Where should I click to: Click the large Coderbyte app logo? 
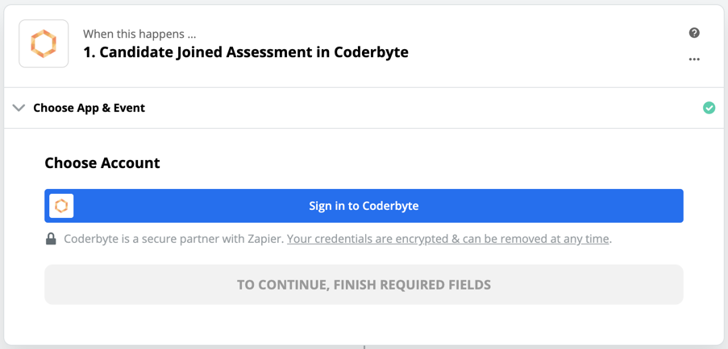44,44
